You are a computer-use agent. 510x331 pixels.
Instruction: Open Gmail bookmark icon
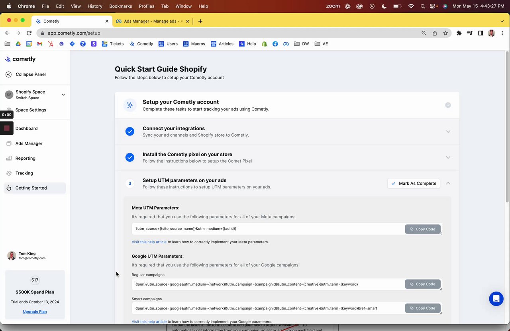coord(39,44)
